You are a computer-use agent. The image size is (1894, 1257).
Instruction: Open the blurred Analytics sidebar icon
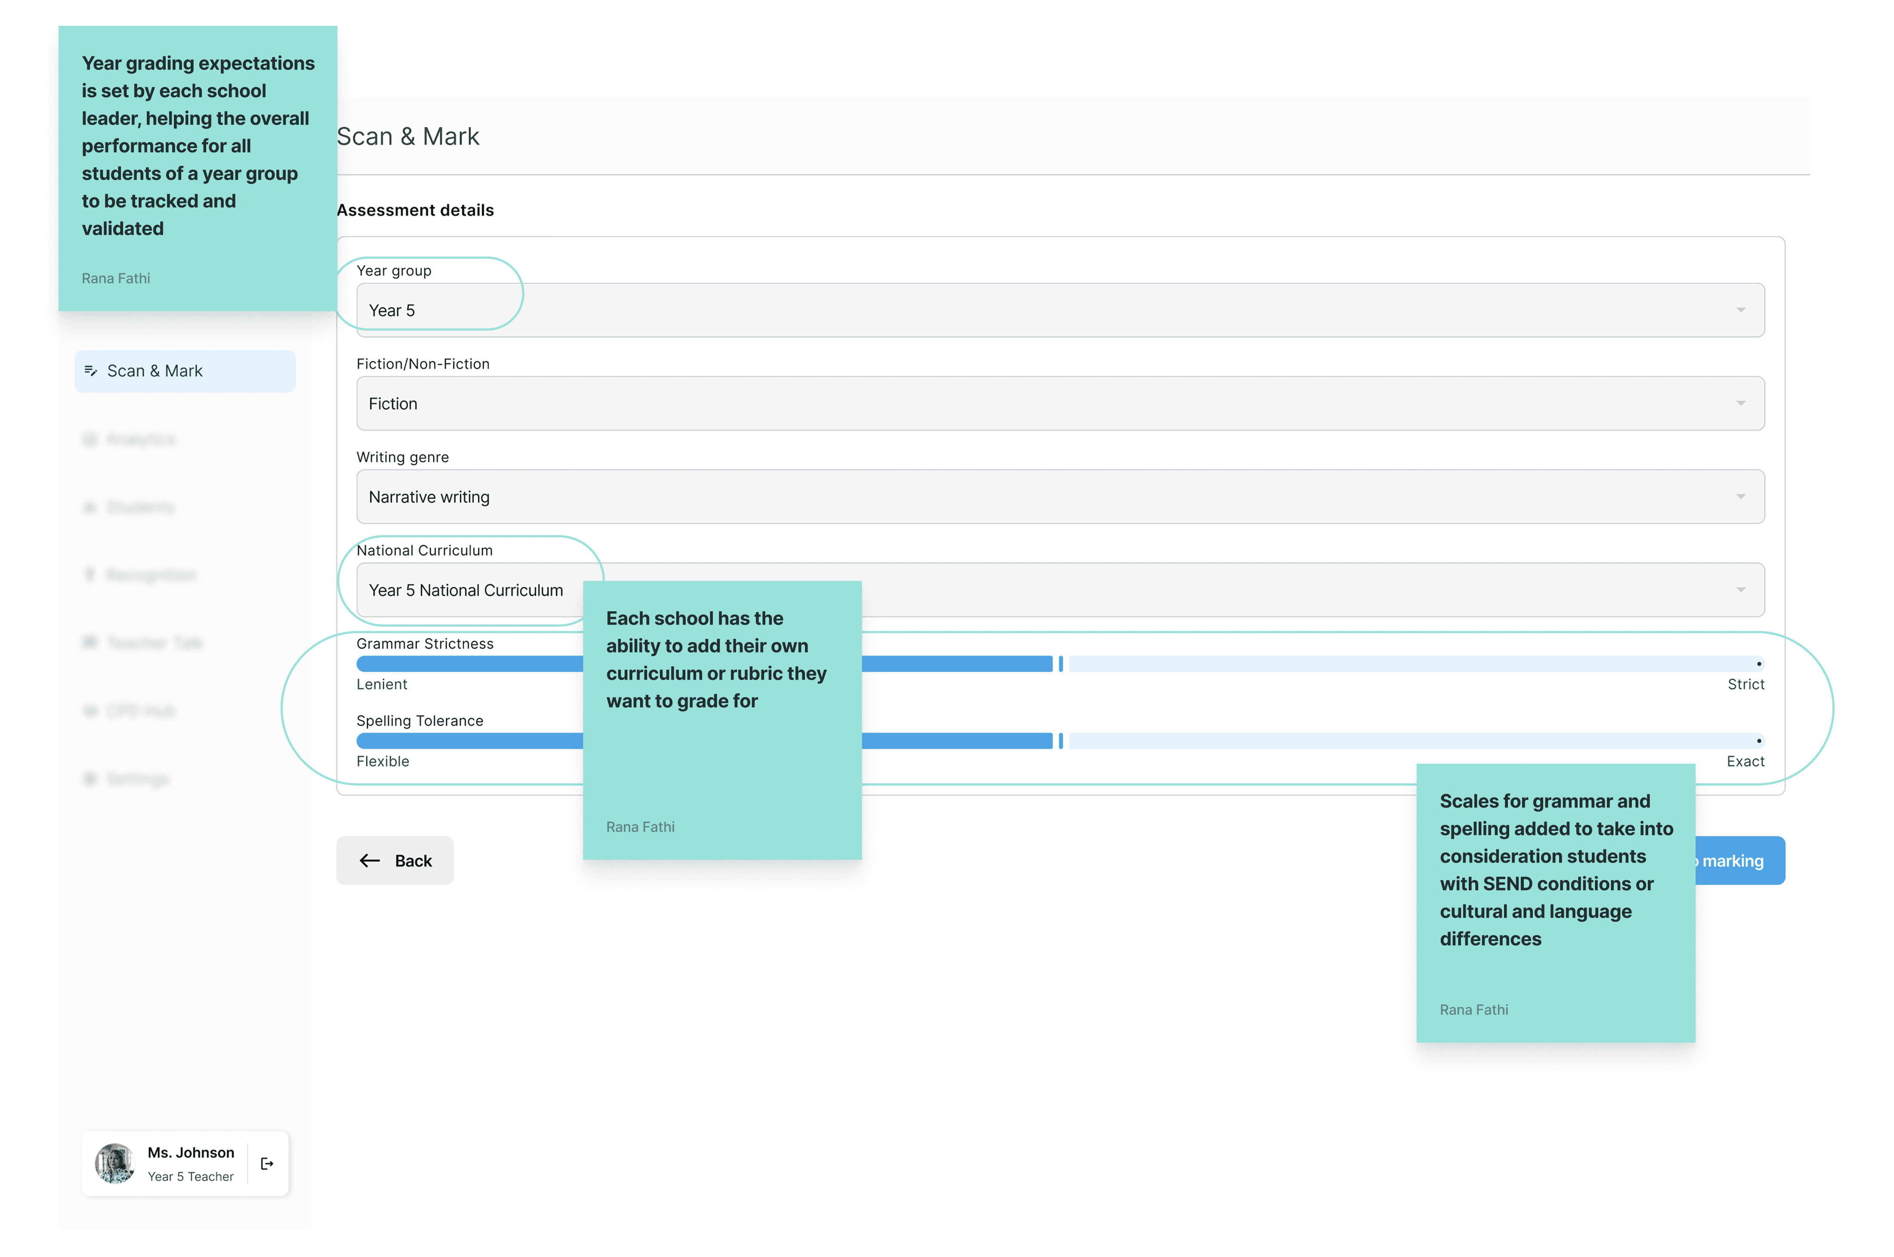[90, 440]
